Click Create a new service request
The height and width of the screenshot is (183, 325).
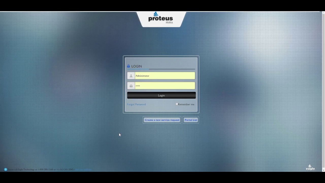pos(162,120)
